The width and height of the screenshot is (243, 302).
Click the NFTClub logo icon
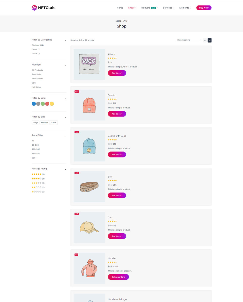click(34, 8)
